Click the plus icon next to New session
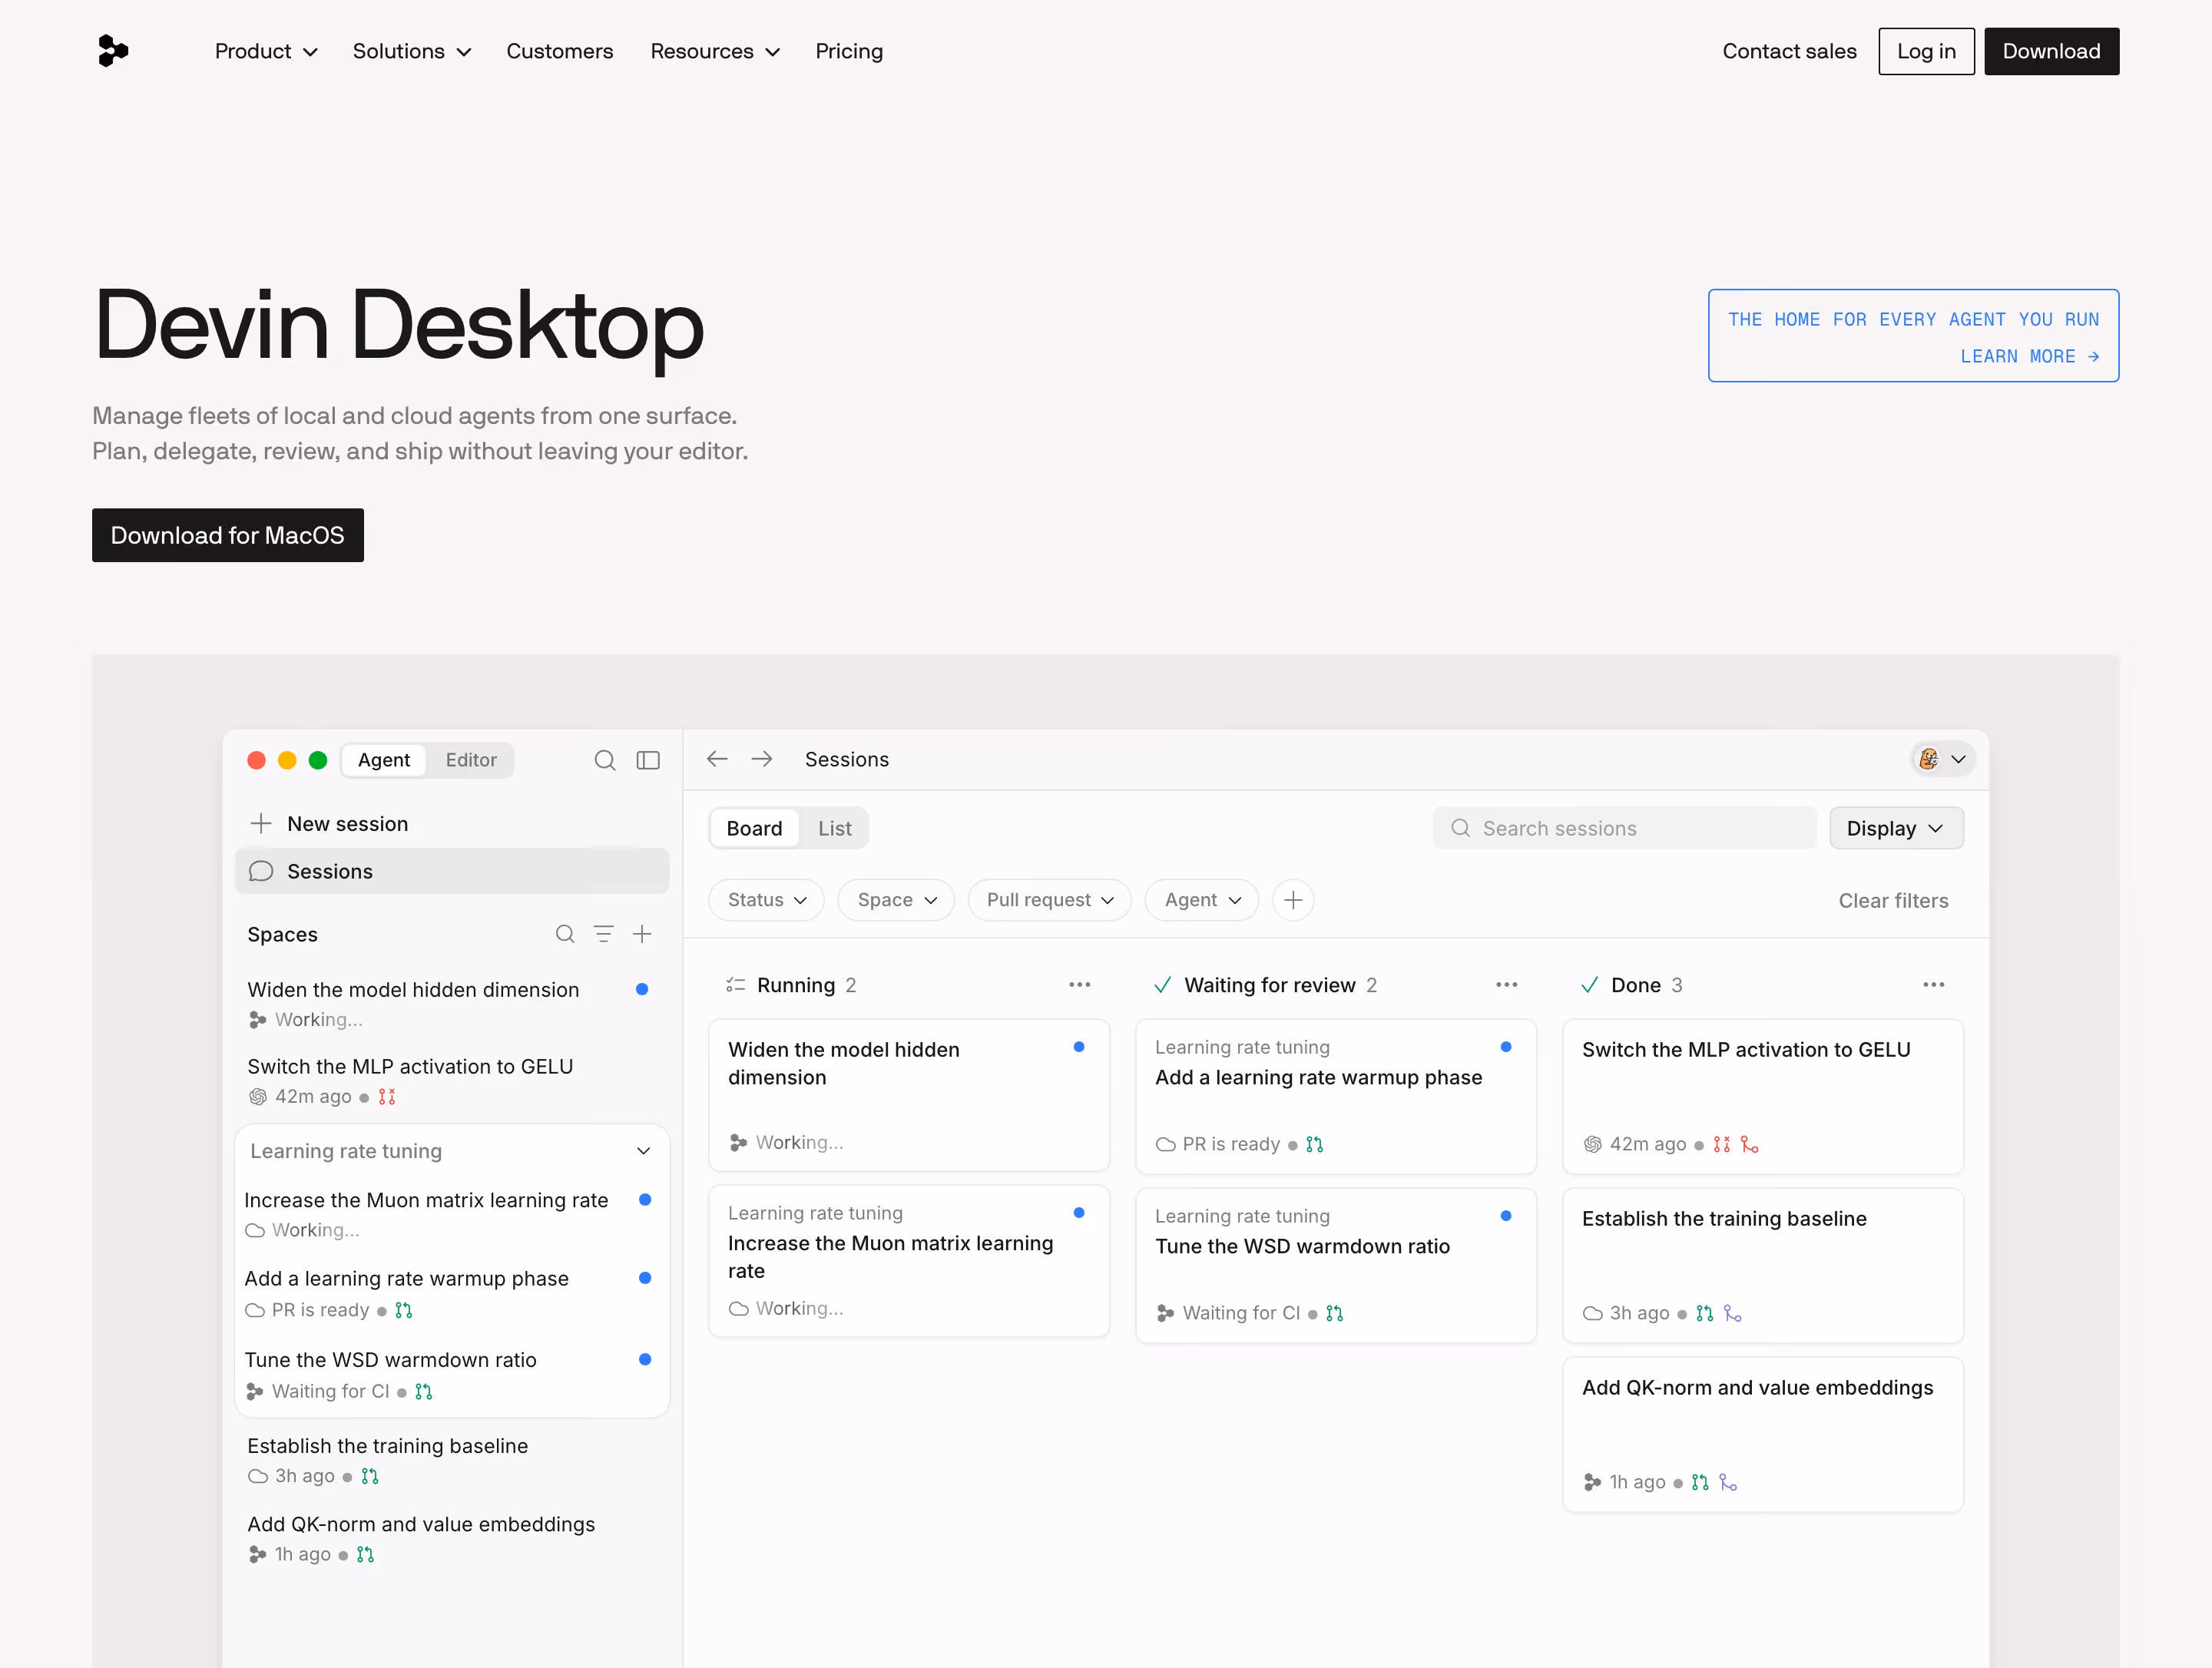 (x=261, y=823)
